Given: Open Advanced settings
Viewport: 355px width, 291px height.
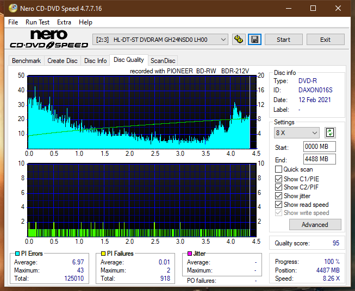Looking at the screenshot, I should (315, 225).
